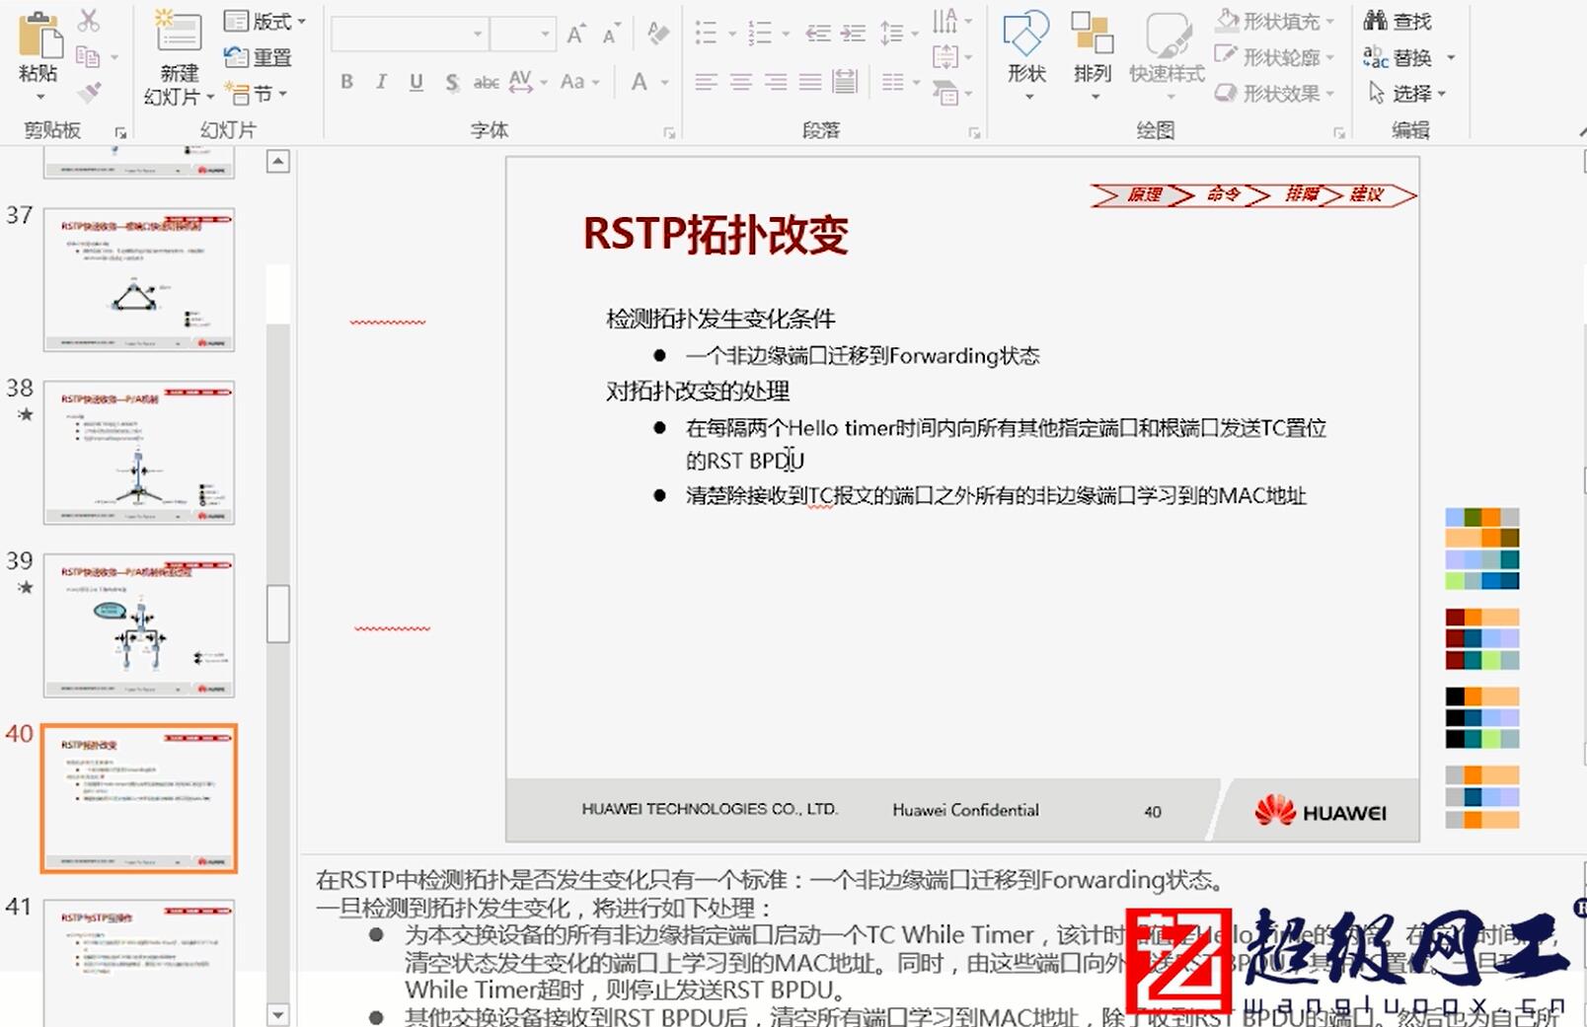Screen dimensions: 1587x1027
Task: Center align text
Action: pyautogui.click(x=741, y=82)
